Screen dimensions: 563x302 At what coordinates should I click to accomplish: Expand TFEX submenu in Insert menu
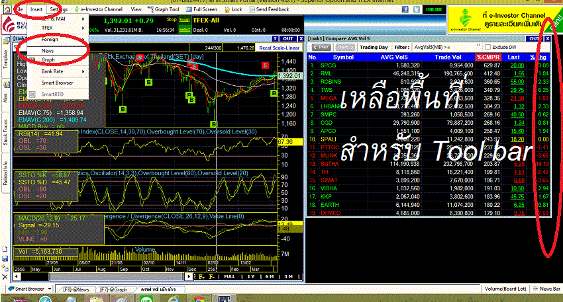(58, 28)
